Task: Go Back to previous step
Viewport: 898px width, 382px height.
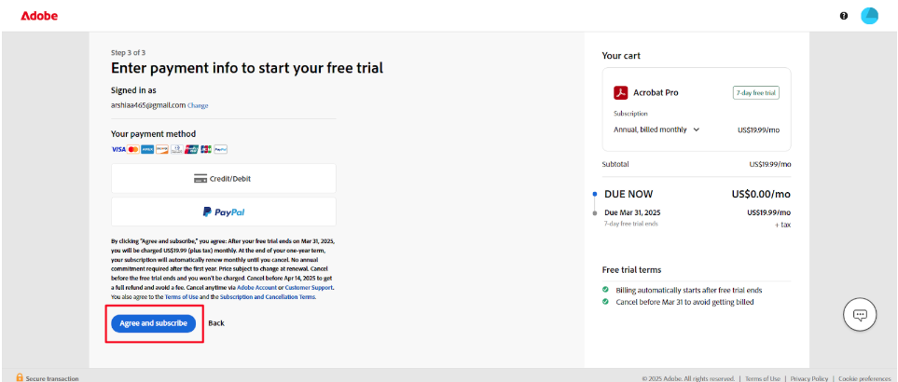Action: click(x=216, y=323)
